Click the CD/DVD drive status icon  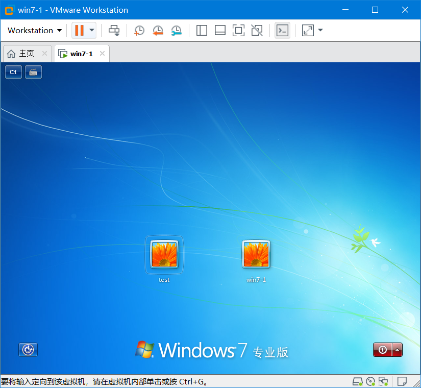tap(370, 381)
